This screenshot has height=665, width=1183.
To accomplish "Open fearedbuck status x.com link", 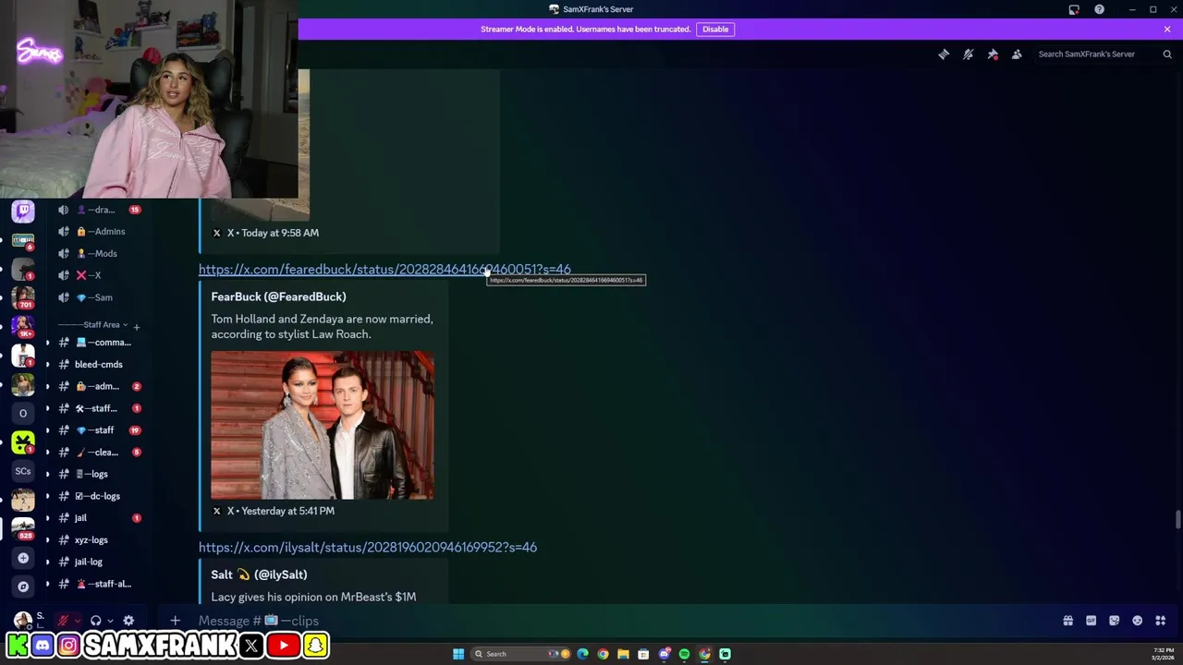I will coord(384,270).
